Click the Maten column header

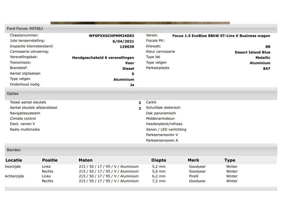(85, 160)
